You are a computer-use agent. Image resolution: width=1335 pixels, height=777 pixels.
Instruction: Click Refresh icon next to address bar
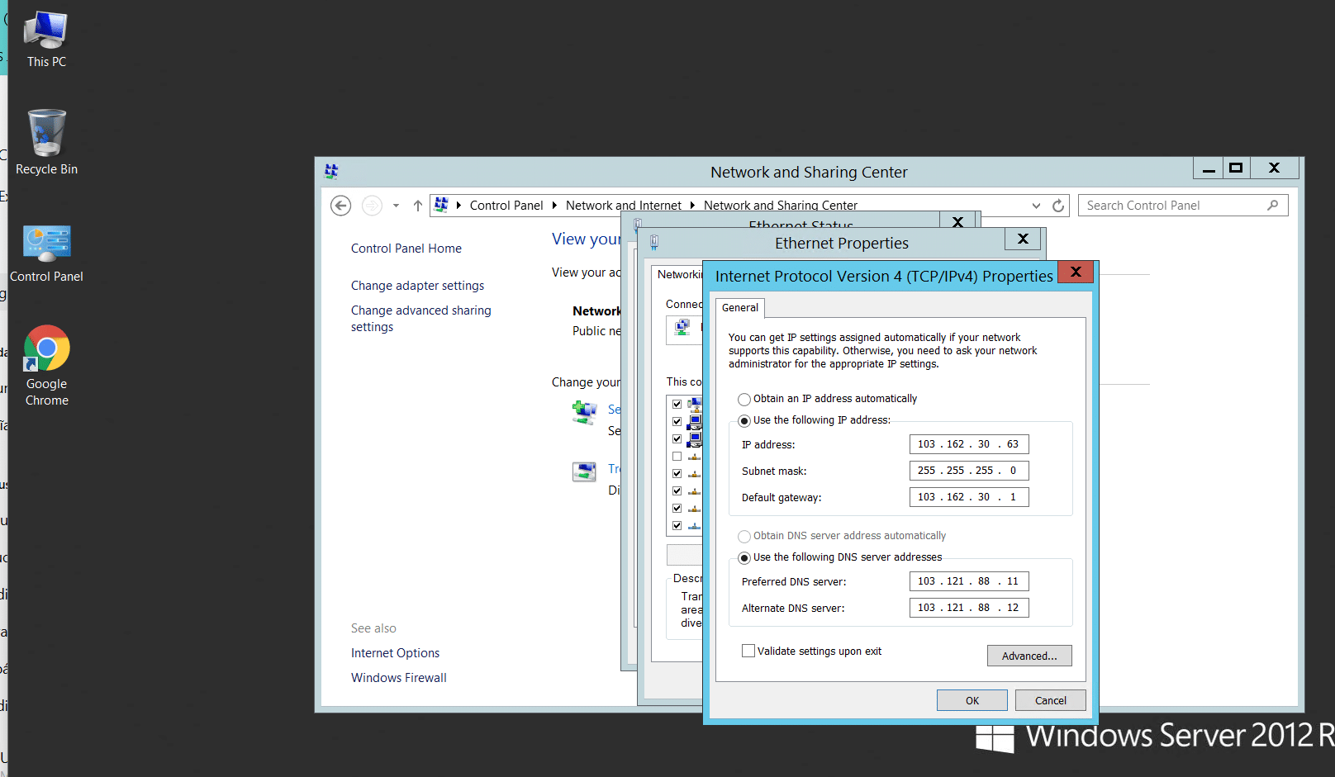[x=1058, y=206]
